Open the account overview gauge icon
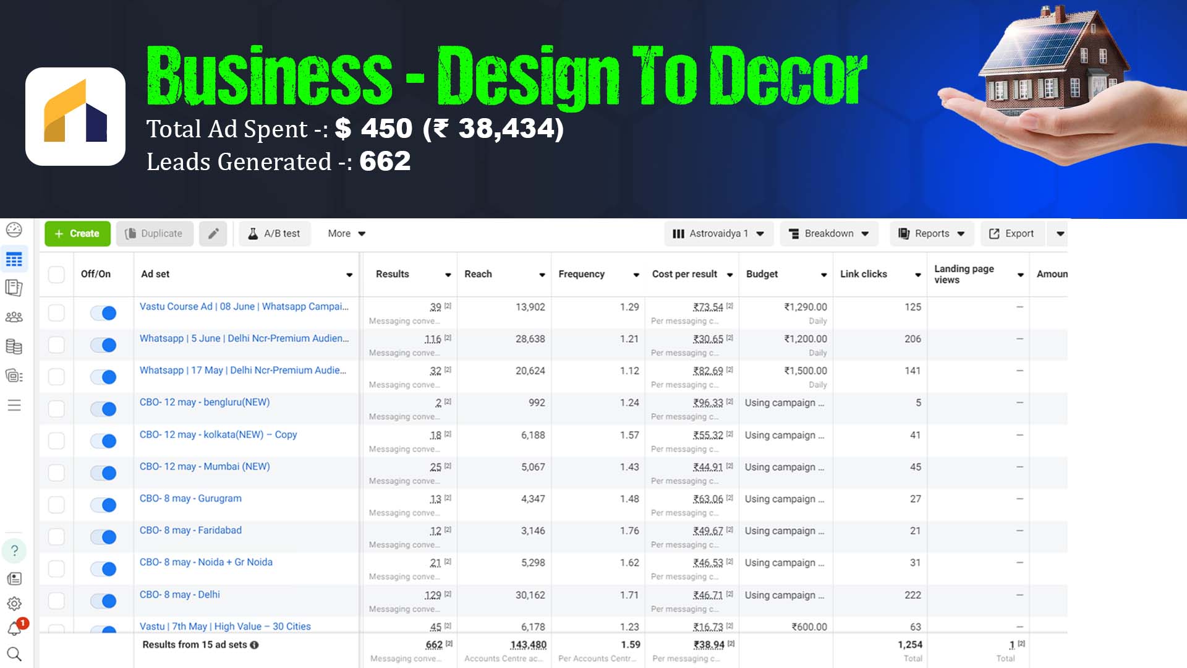Image resolution: width=1187 pixels, height=668 pixels. [x=14, y=230]
